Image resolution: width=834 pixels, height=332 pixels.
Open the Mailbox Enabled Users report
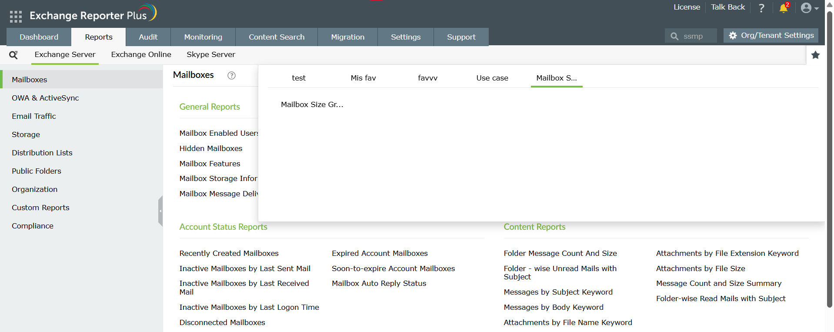pyautogui.click(x=219, y=133)
